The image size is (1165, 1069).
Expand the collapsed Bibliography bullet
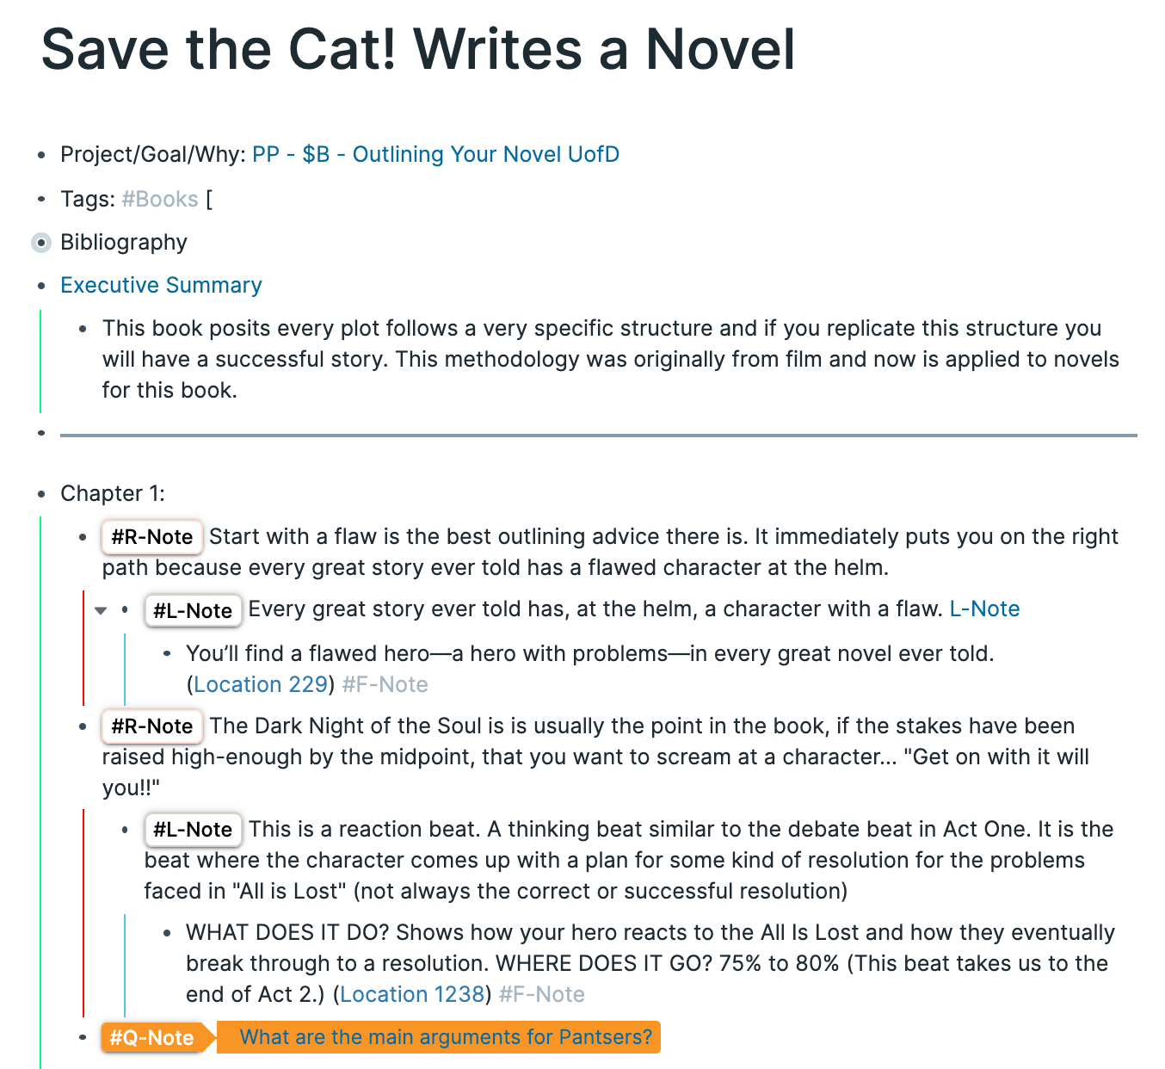point(40,243)
